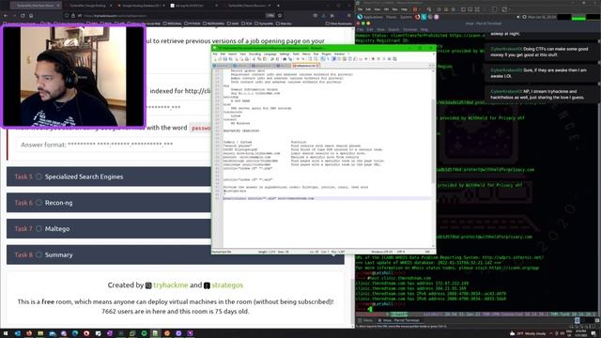Open the Parrot Terminal menu bar's Terminal menu

[x=409, y=29]
